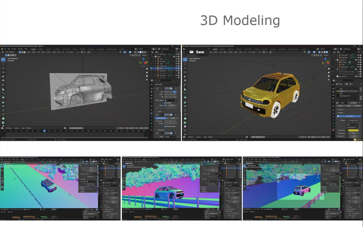This screenshot has height=227, width=363.
Task: Click the Subsurface 0.000 slider
Action: (x=354, y=133)
